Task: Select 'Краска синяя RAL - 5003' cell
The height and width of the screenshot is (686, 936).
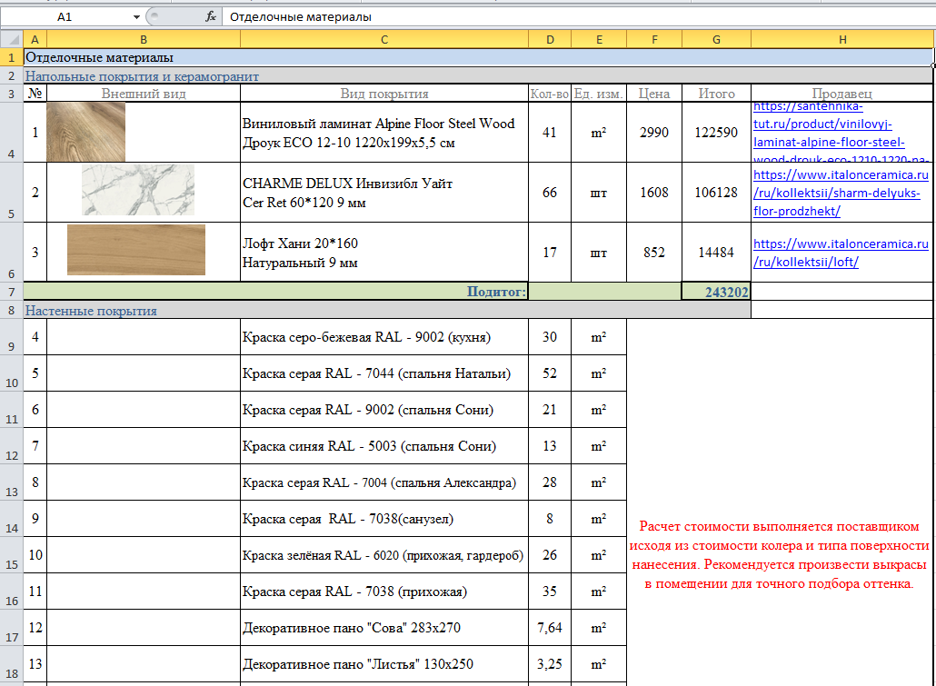Action: 384,447
